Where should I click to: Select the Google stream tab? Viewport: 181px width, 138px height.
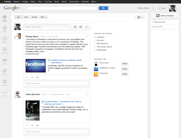point(34,17)
